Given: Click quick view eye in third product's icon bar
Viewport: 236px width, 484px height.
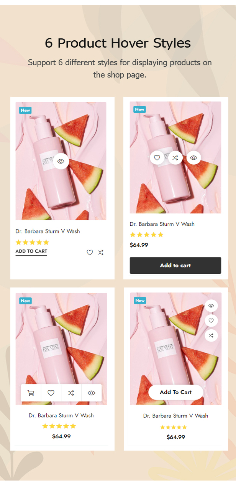Looking at the screenshot, I should [x=92, y=393].
